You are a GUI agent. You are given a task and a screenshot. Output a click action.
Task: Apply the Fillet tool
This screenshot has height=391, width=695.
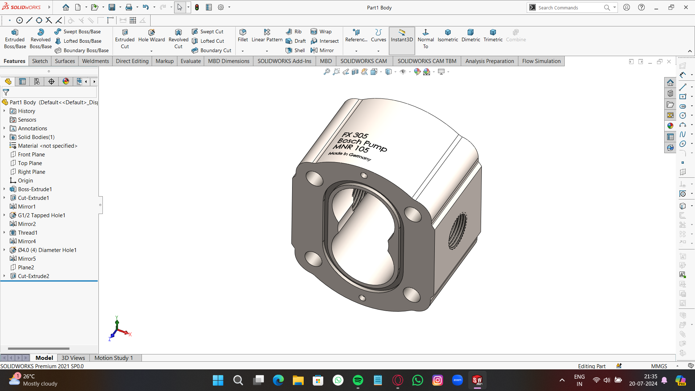point(243,36)
